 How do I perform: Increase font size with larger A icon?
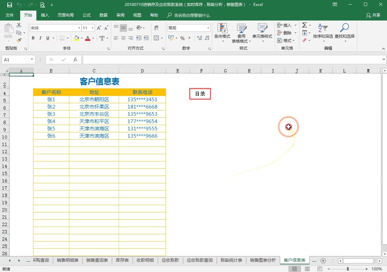(99, 28)
